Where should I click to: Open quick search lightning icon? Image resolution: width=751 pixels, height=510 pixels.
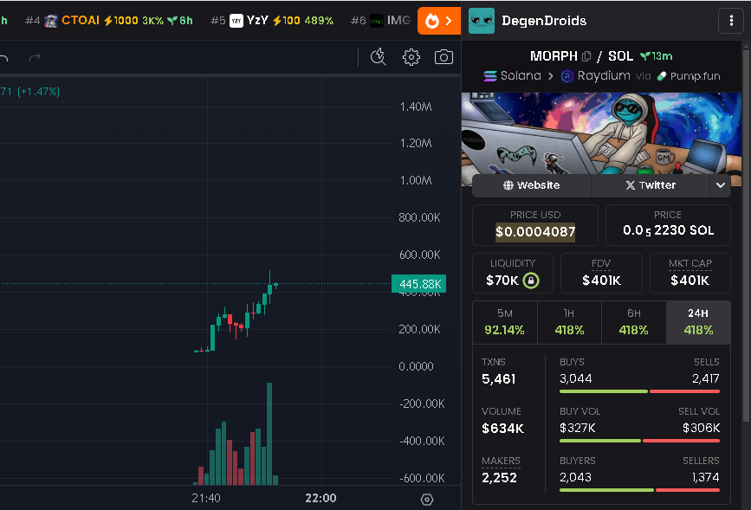(379, 57)
